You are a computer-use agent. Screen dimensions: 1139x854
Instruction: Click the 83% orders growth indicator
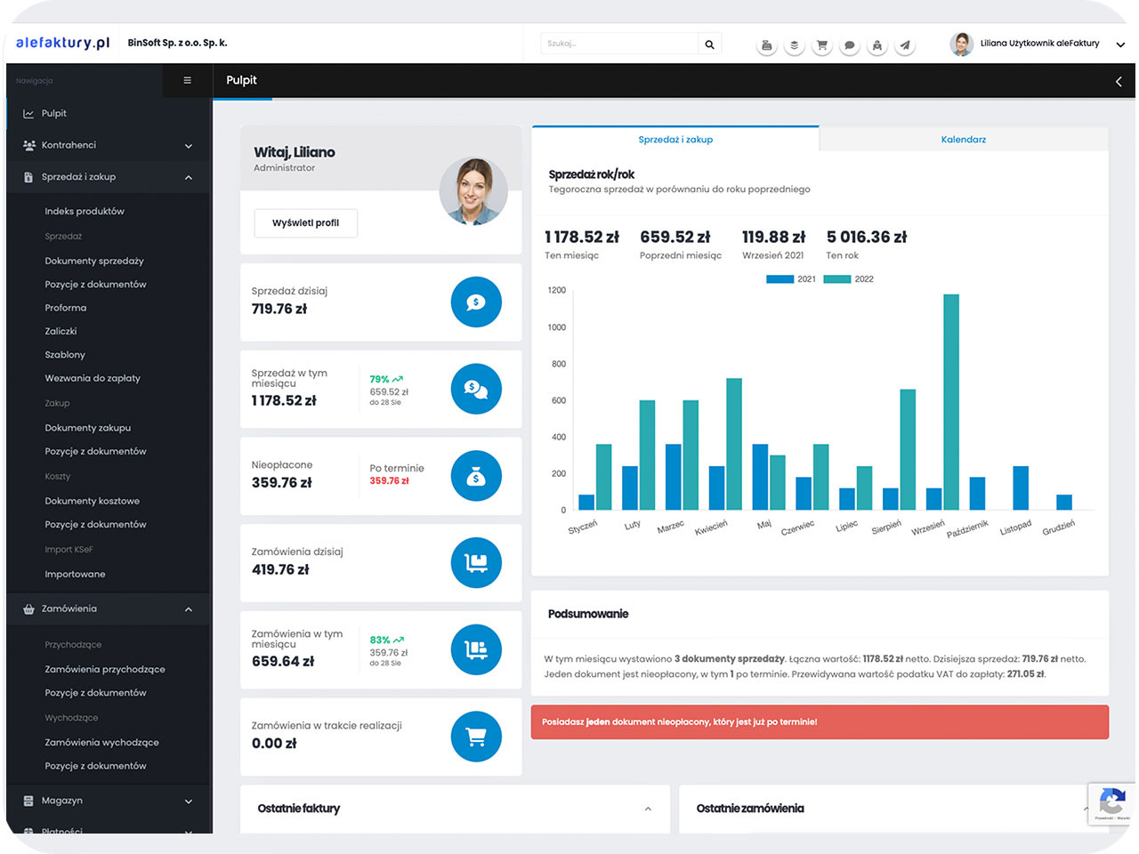[x=386, y=640]
